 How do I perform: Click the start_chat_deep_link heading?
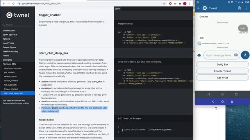point(54,53)
